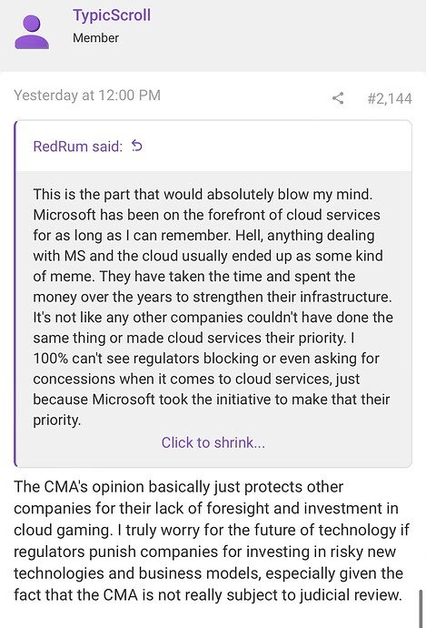The height and width of the screenshot is (628, 426).
Task: Click the reply's last line ending 'judicial review.'
Action: pos(208,594)
